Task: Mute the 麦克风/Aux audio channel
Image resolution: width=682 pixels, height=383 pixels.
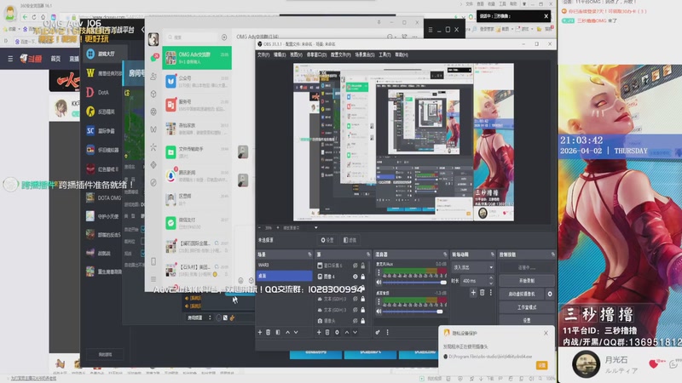Action: point(379,283)
